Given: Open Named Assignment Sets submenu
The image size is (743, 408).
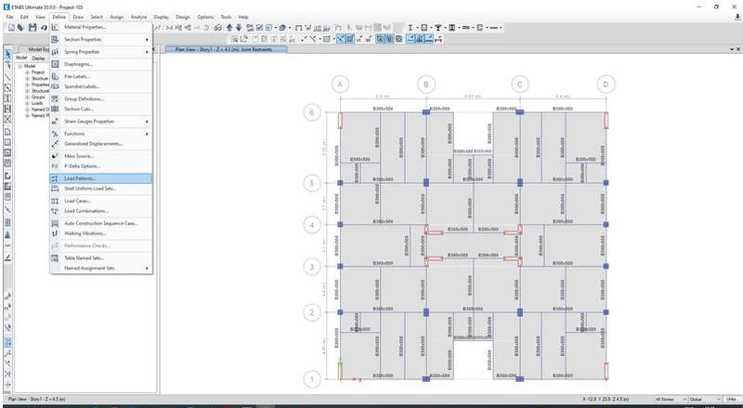Looking at the screenshot, I should point(101,268).
